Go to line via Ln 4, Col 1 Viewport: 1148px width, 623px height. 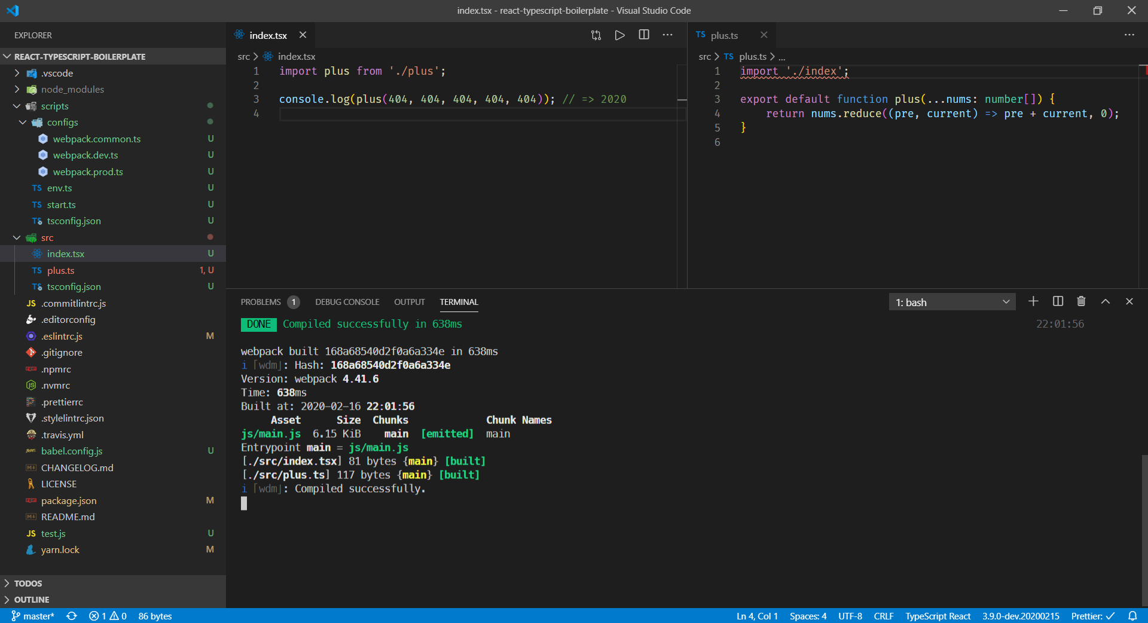(757, 616)
